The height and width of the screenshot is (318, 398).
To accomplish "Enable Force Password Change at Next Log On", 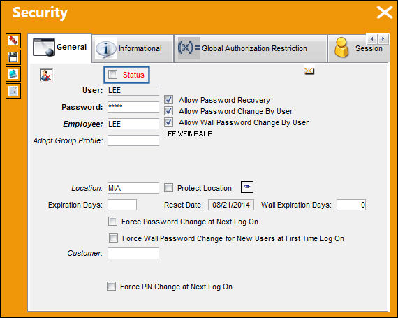I will point(112,222).
